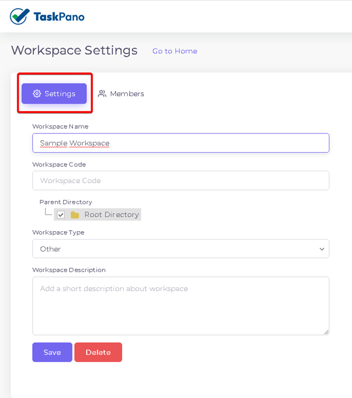Switch to the Members tab
The image size is (352, 398).
121,94
